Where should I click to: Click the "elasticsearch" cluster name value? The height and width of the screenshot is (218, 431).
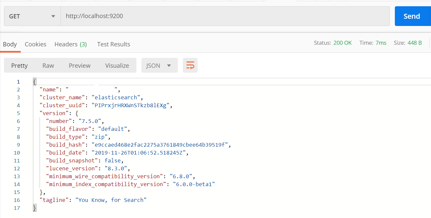pyautogui.click(x=116, y=97)
